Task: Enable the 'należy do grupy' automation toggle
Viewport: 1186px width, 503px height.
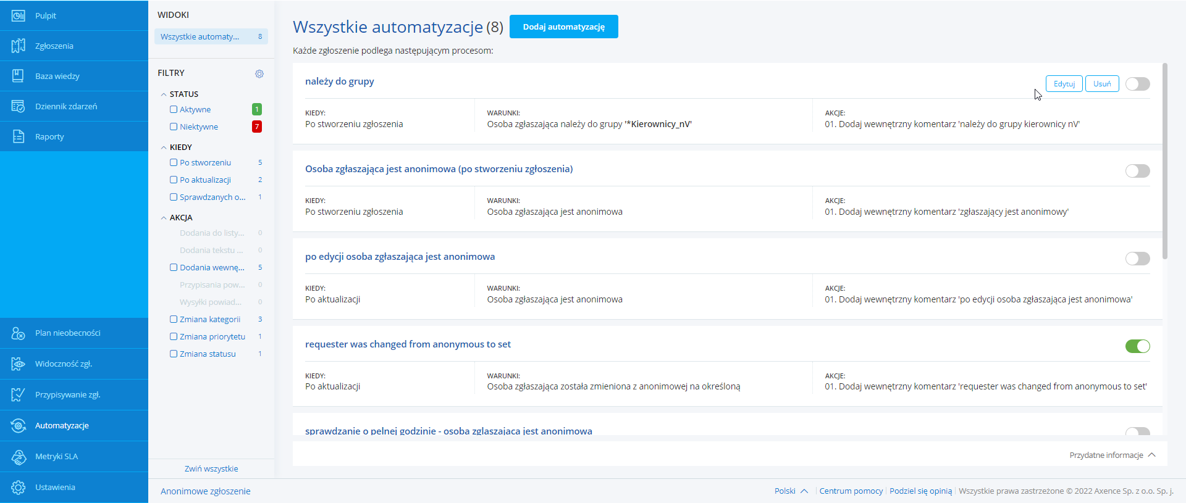Action: click(1137, 84)
